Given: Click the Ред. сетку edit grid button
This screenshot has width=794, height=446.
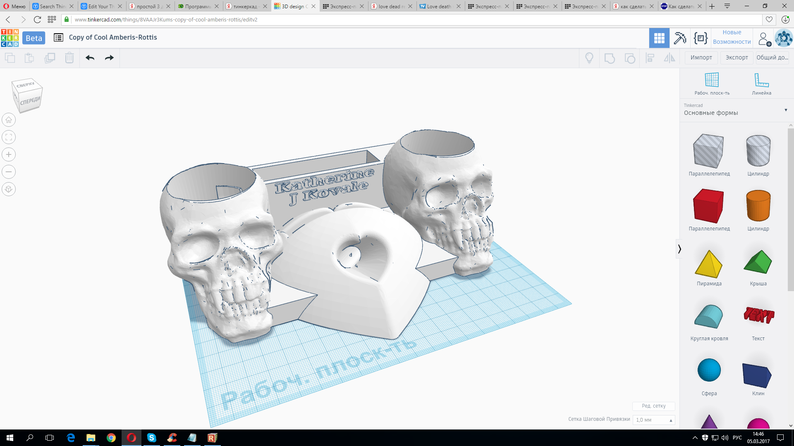Looking at the screenshot, I should tap(653, 406).
